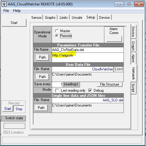The height and width of the screenshot is (146, 146).
Task: Open the Help menu
Action: [17, 11]
